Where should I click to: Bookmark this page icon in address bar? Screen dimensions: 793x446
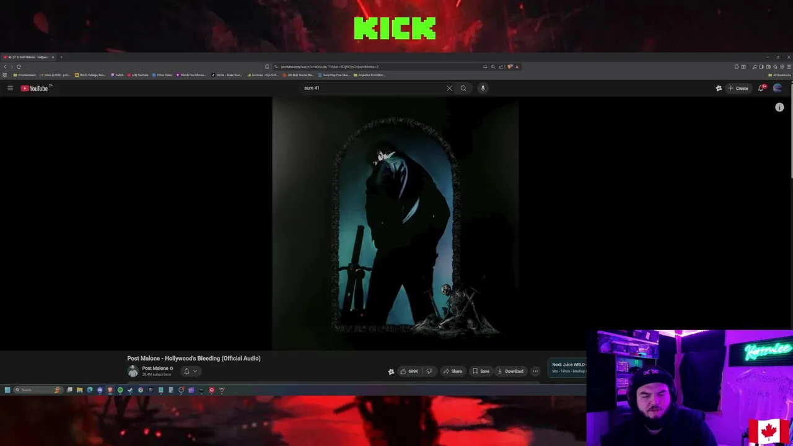click(x=267, y=66)
